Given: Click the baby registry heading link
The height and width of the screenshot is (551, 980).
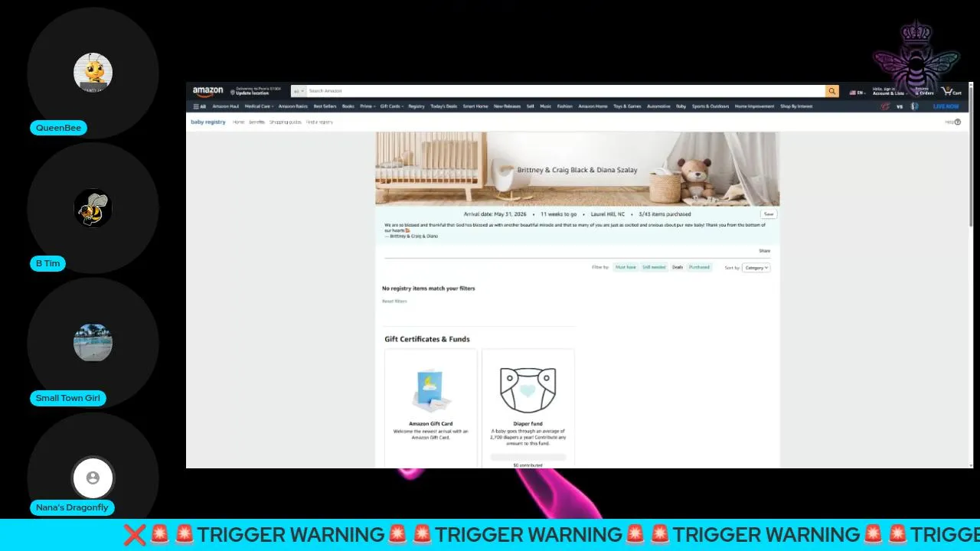Looking at the screenshot, I should click(208, 122).
